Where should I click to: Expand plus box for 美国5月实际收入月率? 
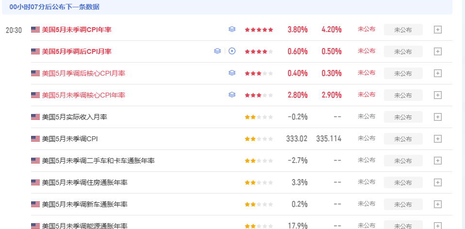tap(438, 117)
